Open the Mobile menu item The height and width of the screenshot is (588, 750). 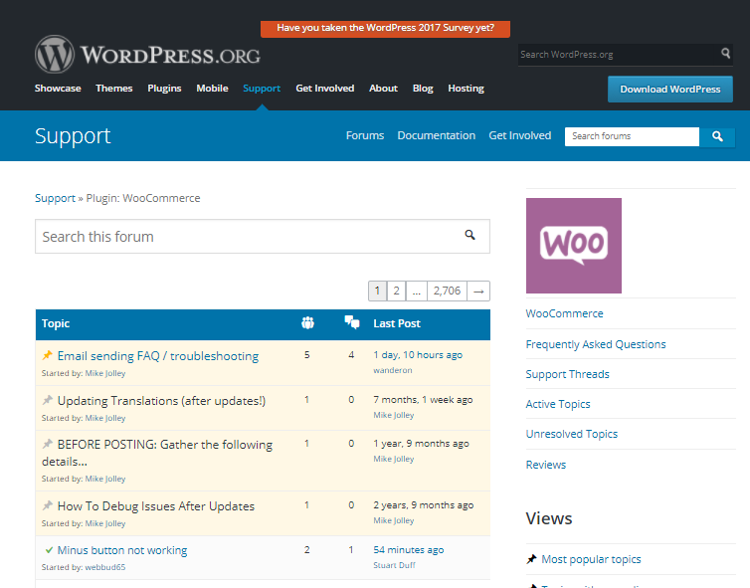pos(212,89)
